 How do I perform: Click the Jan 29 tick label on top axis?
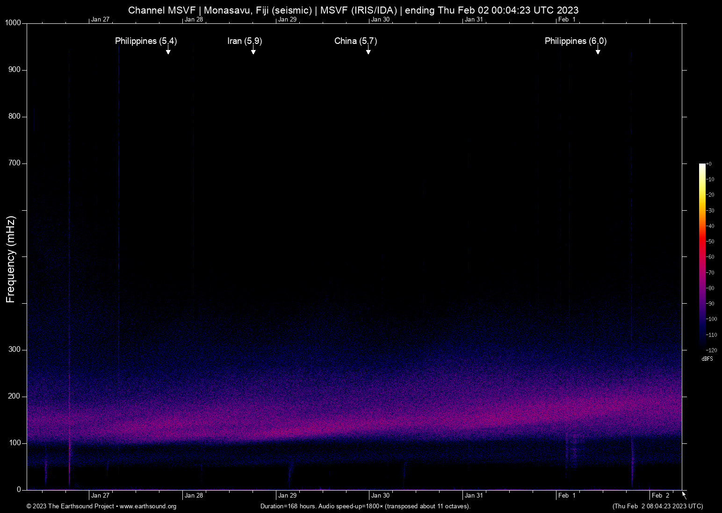tap(288, 19)
